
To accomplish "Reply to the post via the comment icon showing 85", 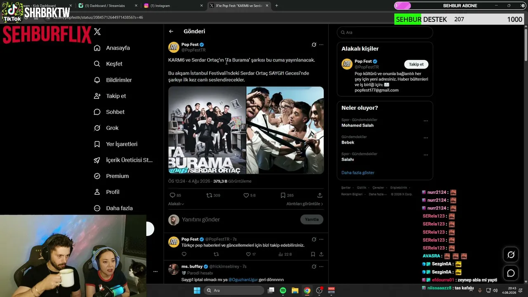I will click(172, 195).
